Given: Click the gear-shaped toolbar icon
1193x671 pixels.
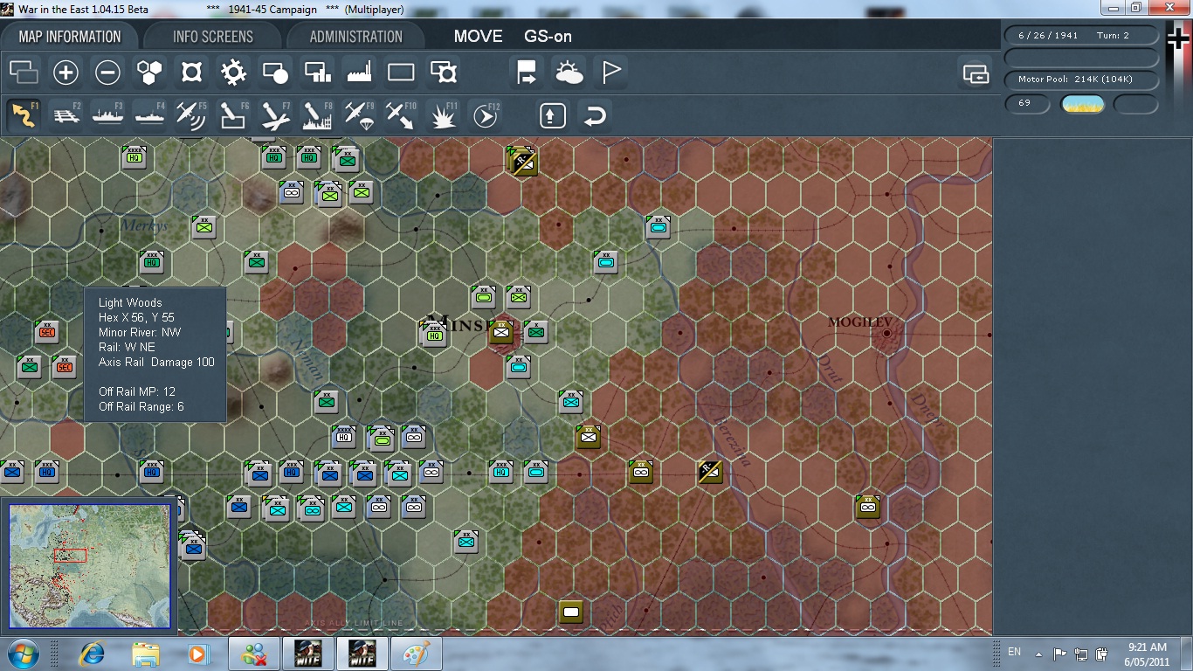Looking at the screenshot, I should click(x=233, y=72).
